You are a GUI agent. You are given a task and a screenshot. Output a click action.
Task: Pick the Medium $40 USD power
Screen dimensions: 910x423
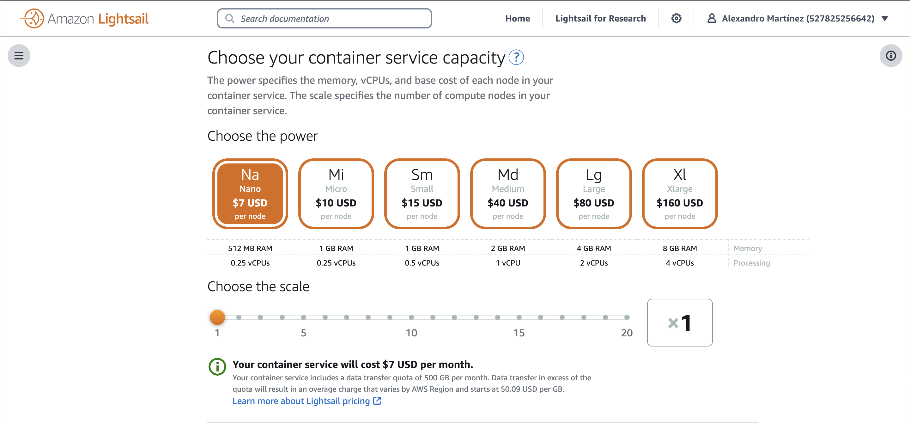tap(508, 194)
